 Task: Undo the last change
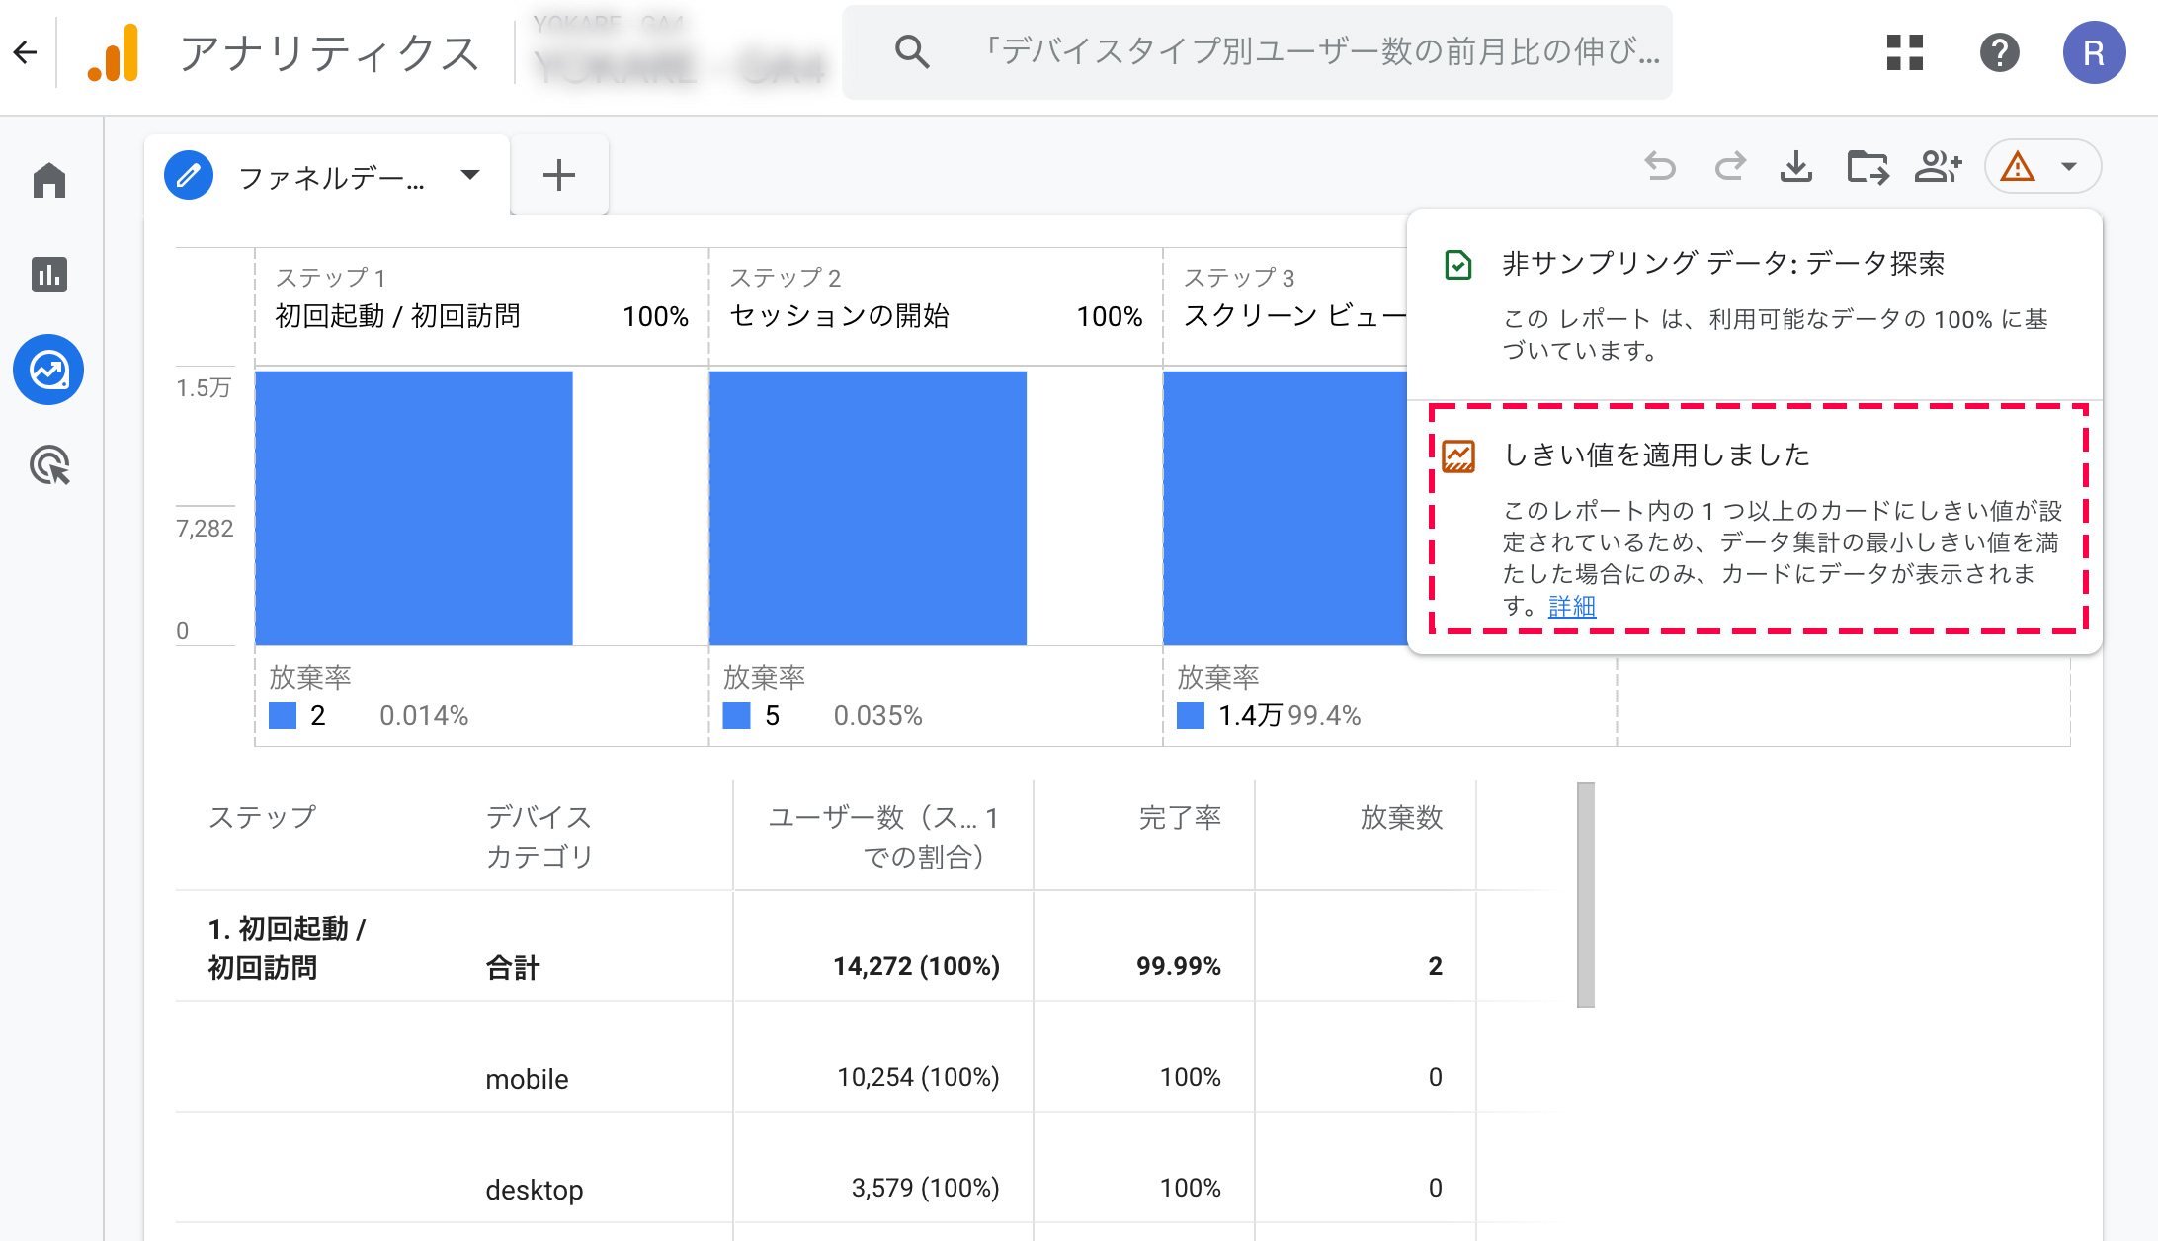point(1660,166)
